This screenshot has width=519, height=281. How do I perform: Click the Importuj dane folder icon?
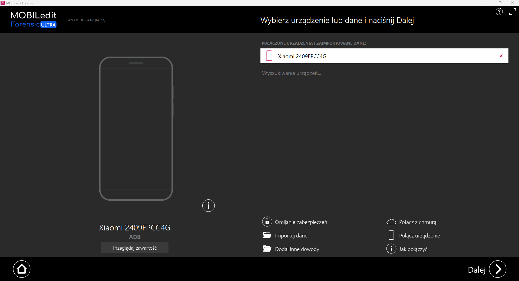click(x=267, y=235)
